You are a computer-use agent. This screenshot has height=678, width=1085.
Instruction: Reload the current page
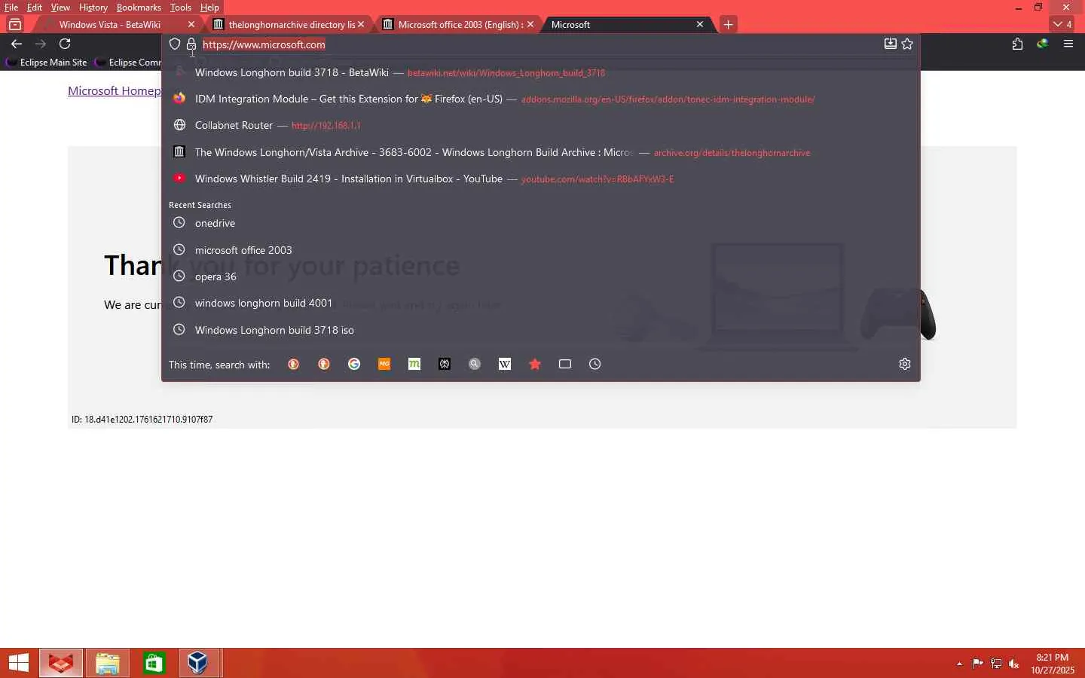65,44
